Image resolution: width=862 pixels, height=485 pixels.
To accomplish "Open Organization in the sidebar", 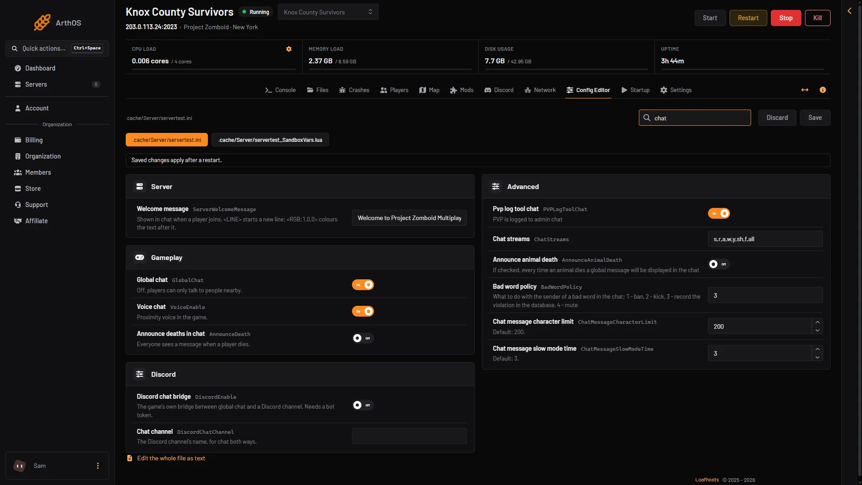I will click(57, 156).
